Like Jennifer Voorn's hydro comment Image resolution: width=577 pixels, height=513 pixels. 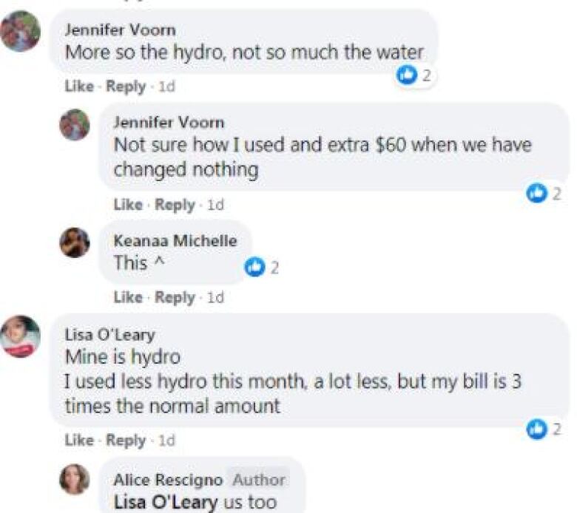coord(78,86)
